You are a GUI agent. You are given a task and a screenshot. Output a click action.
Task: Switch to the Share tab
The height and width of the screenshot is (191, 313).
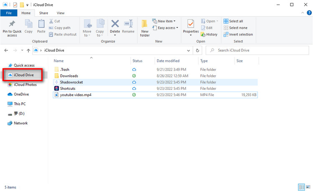pos(43,13)
